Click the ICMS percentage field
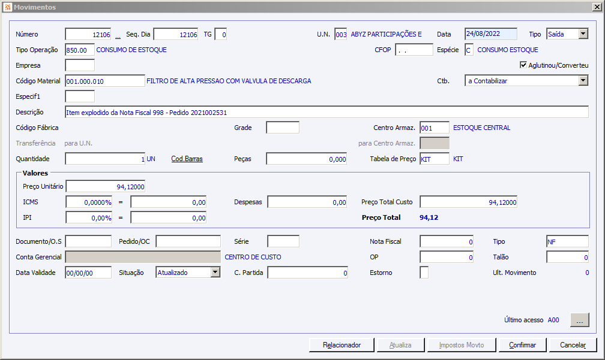The image size is (605, 360). pos(89,202)
